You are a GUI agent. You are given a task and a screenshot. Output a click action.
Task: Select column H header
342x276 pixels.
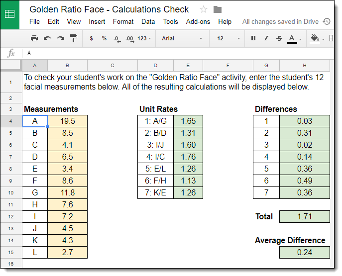[305, 65]
